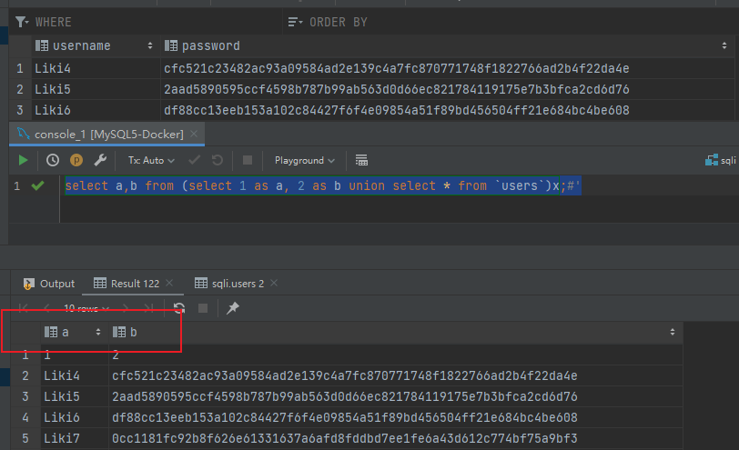This screenshot has width=739, height=450.
Task: Open console settings wrench icon
Action: pyautogui.click(x=100, y=160)
